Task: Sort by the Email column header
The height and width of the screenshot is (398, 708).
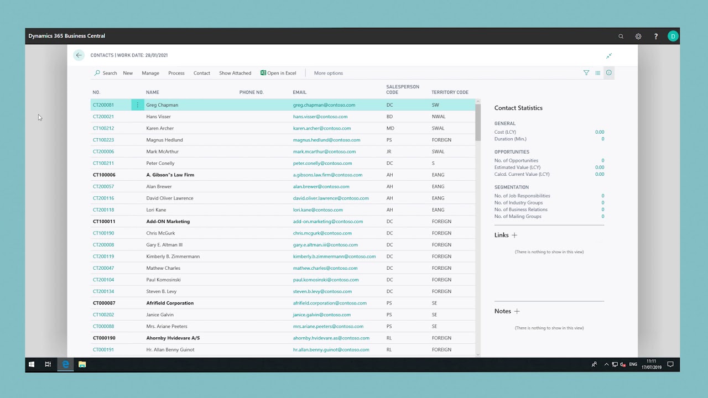Action: click(x=300, y=92)
